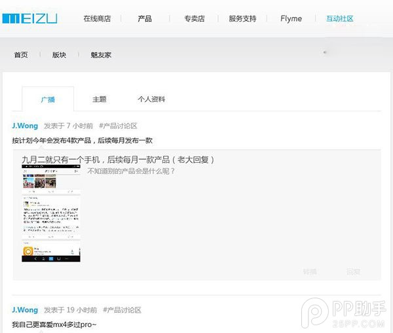Screen dimensions: 393x333
Task: Open 魅友家 in sub navigation
Action: point(101,55)
